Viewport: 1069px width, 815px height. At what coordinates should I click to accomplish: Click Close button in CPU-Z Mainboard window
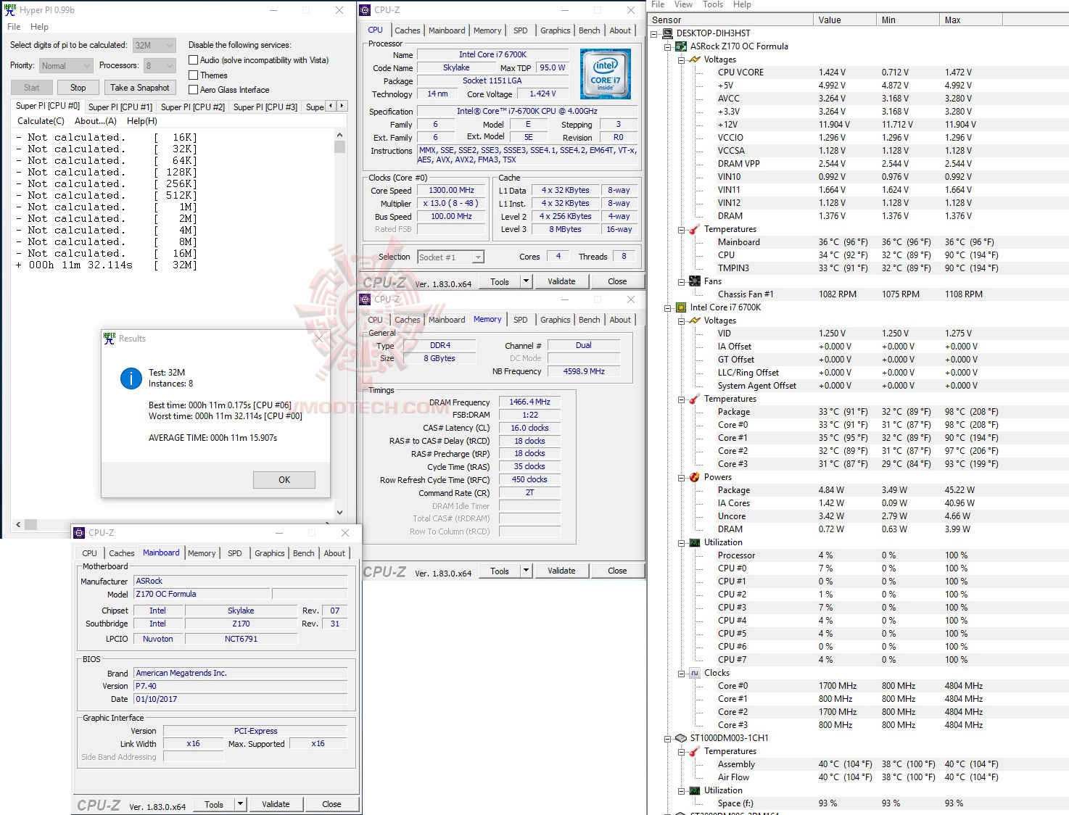tap(331, 804)
